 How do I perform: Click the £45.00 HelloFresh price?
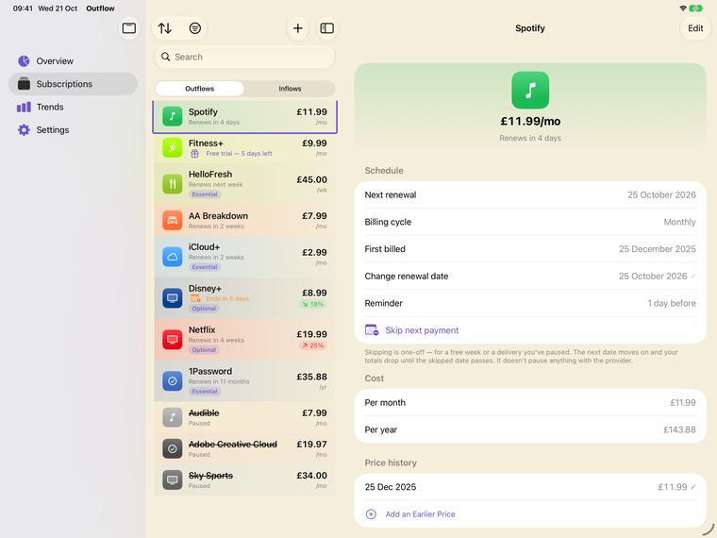312,179
